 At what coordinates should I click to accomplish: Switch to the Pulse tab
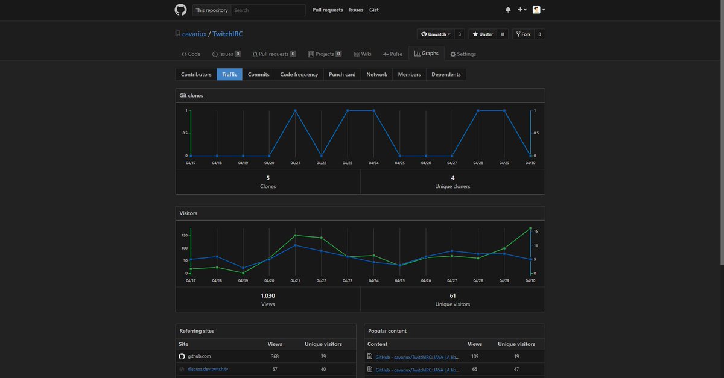pos(393,54)
